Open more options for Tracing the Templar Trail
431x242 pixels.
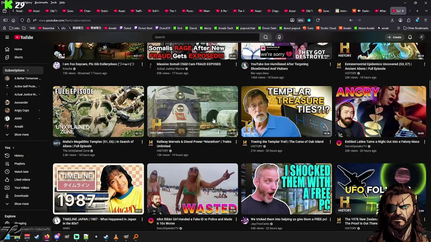[330, 142]
